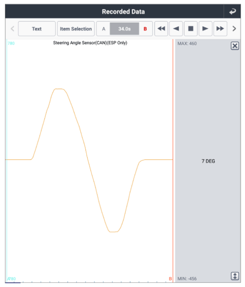This screenshot has height=287, width=245.
Task: Select cursor B marker button
Action: (x=145, y=29)
